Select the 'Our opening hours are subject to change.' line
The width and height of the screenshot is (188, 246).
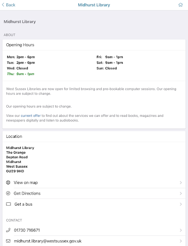pos(39,106)
